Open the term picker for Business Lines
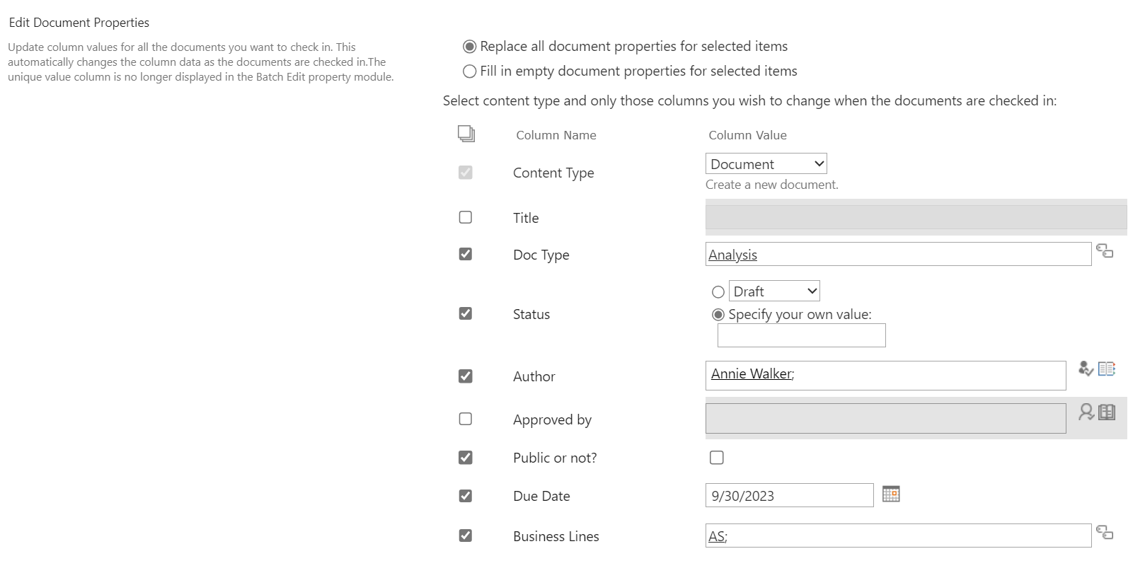 coord(1105,533)
